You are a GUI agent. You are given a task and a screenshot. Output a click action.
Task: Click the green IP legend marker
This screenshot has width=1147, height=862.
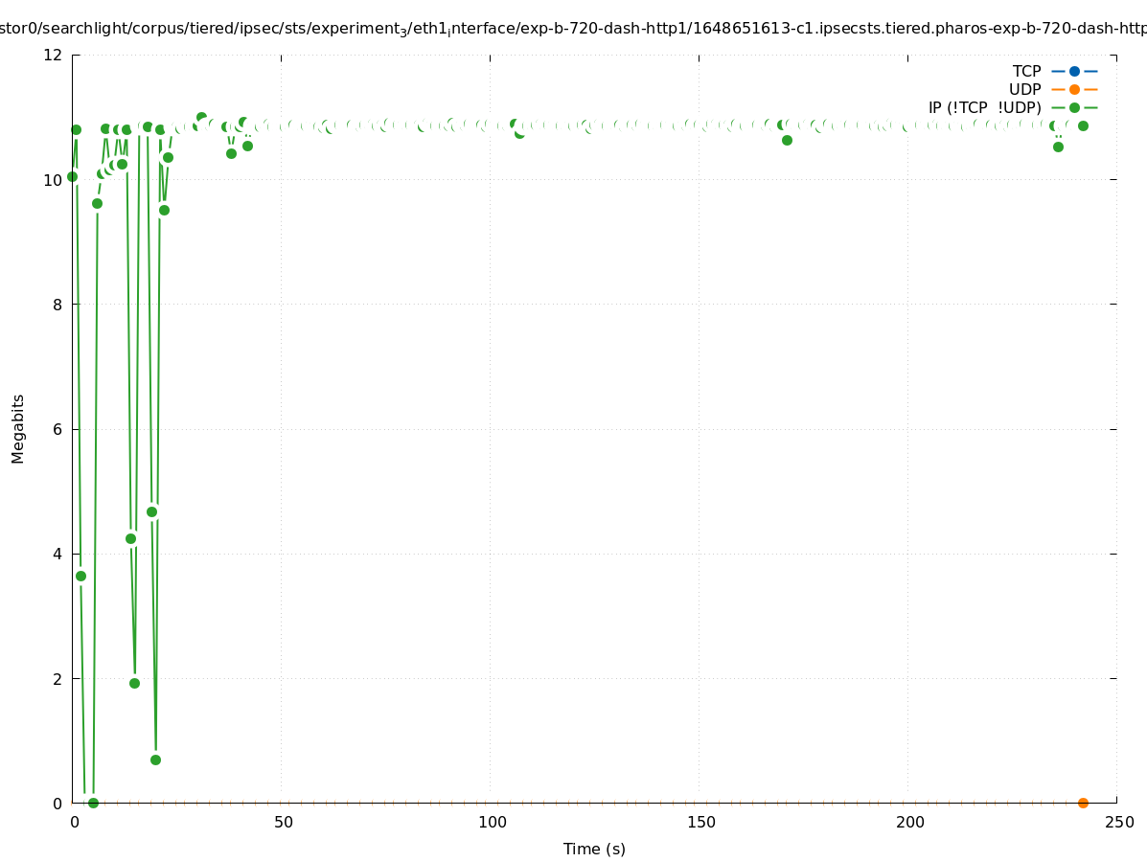pyautogui.click(x=1074, y=107)
